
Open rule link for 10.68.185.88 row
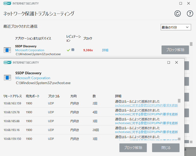click(146, 123)
